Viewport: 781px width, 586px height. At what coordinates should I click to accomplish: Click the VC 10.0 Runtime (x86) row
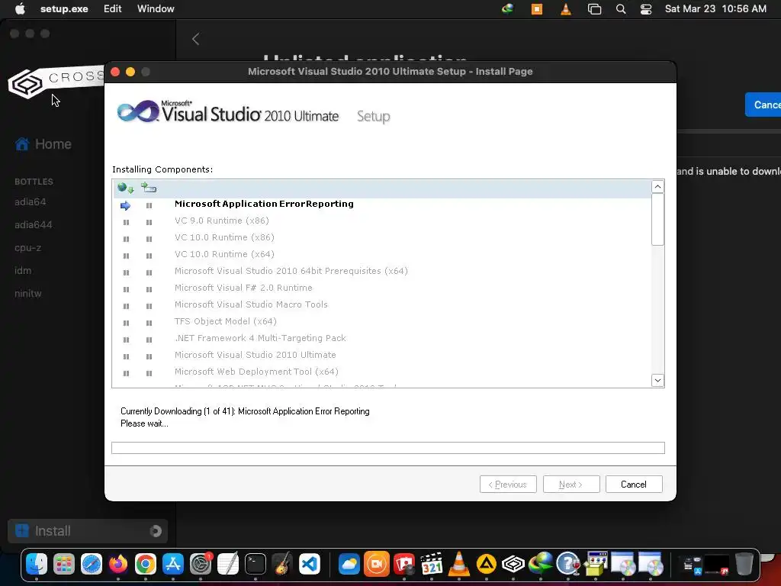point(224,238)
